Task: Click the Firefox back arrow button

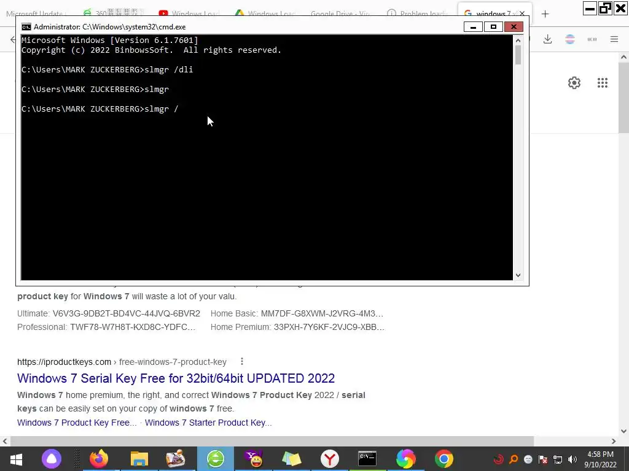Action: click(x=13, y=39)
